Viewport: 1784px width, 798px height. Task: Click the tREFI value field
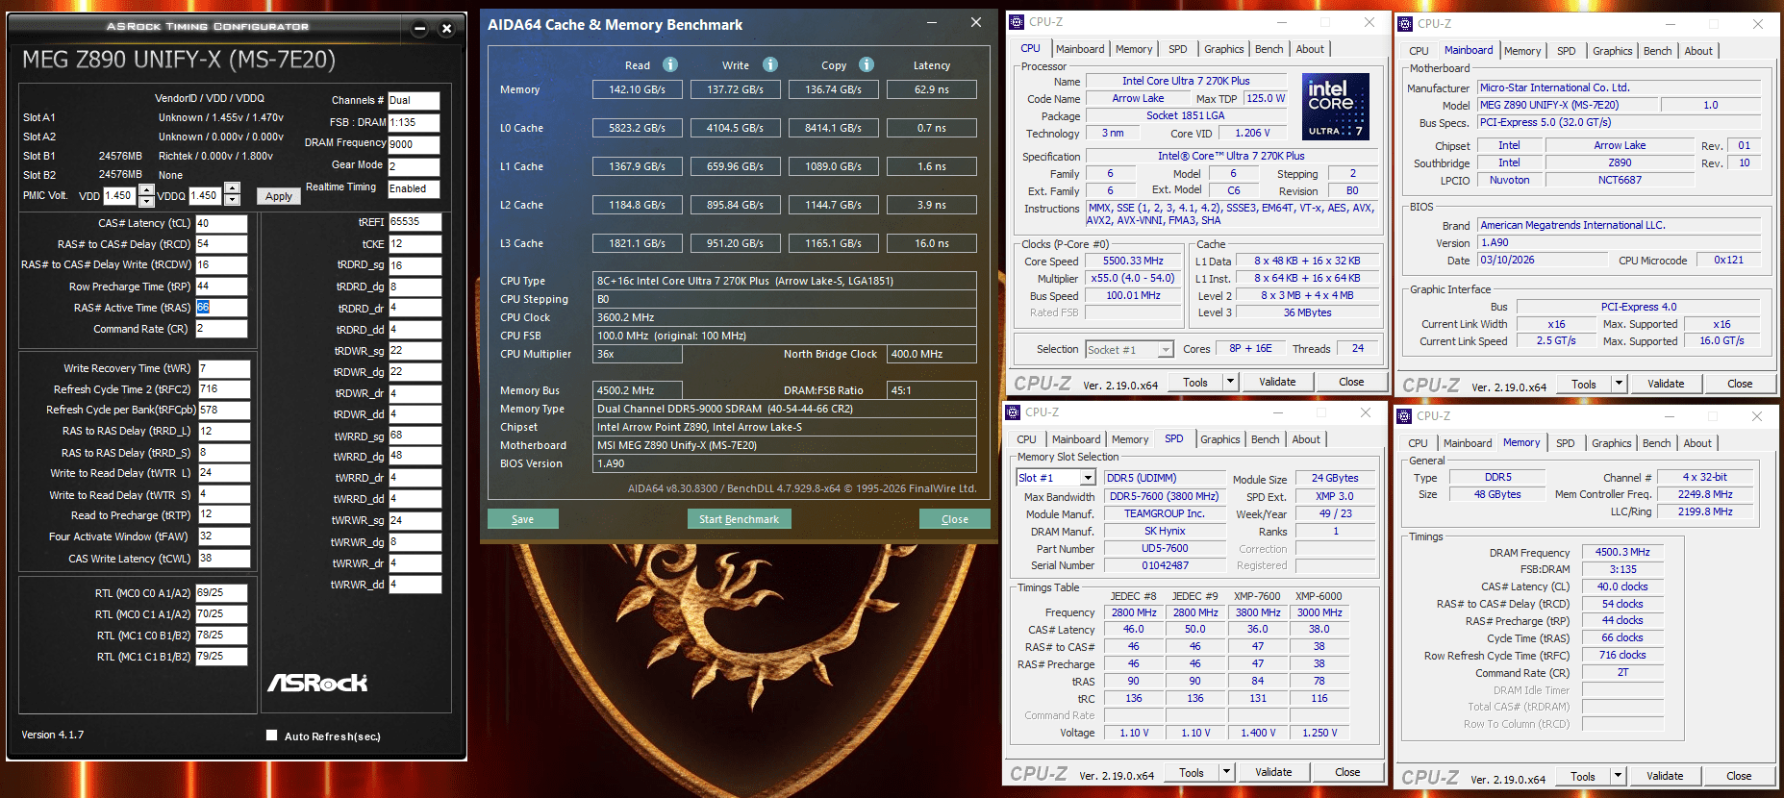point(415,222)
